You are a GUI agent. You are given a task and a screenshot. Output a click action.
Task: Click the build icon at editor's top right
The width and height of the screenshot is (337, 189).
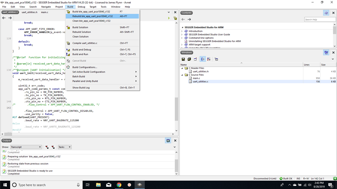point(175,18)
